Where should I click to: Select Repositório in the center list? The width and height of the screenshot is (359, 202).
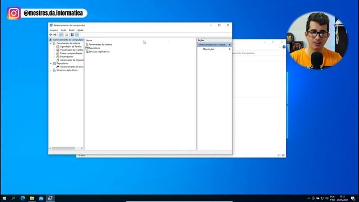94,48
